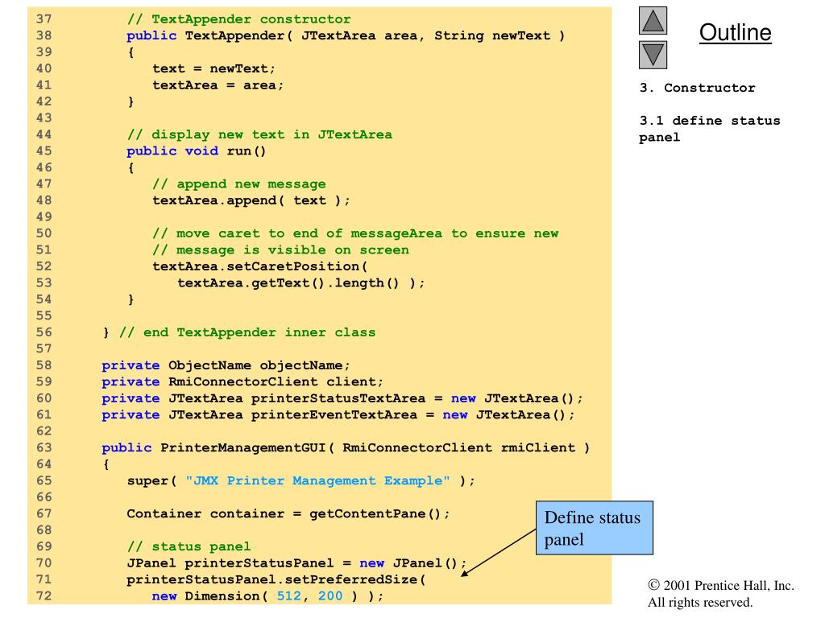Image resolution: width=825 pixels, height=618 pixels.
Task: Click the down arrow navigation icon
Action: pos(653,56)
